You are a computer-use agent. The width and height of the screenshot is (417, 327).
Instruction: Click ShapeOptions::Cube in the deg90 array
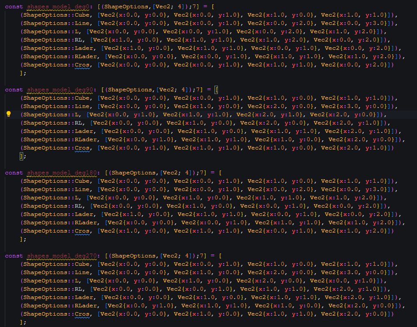56,98
